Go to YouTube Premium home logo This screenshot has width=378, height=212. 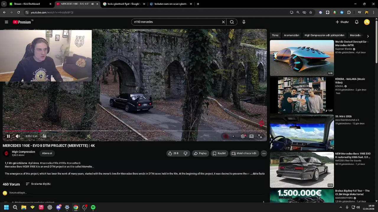23,22
